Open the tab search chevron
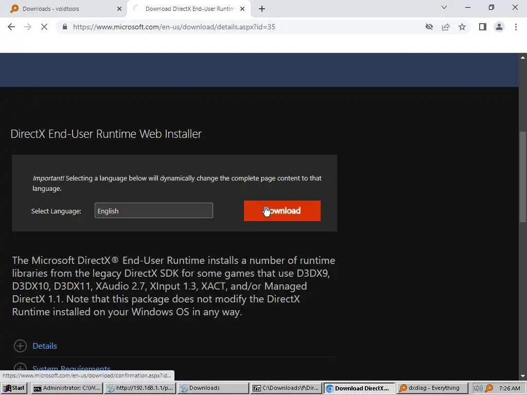This screenshot has width=527, height=395. click(444, 7)
